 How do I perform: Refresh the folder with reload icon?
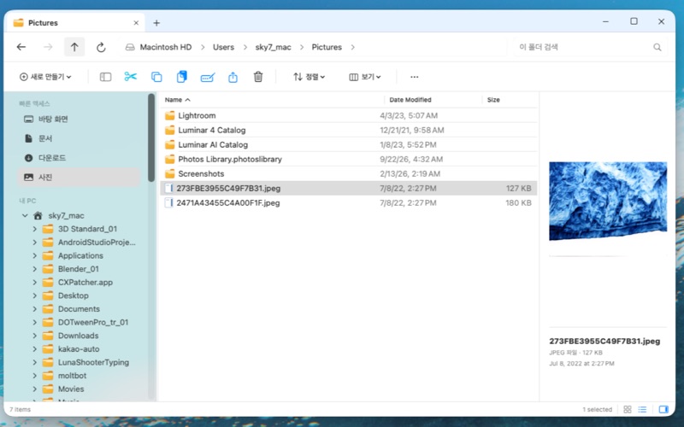point(101,47)
